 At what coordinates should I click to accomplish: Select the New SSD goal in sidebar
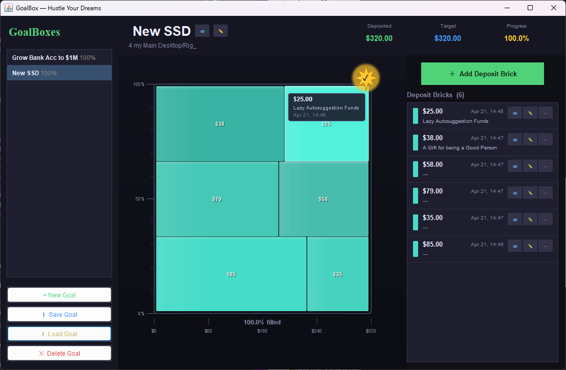tap(59, 73)
